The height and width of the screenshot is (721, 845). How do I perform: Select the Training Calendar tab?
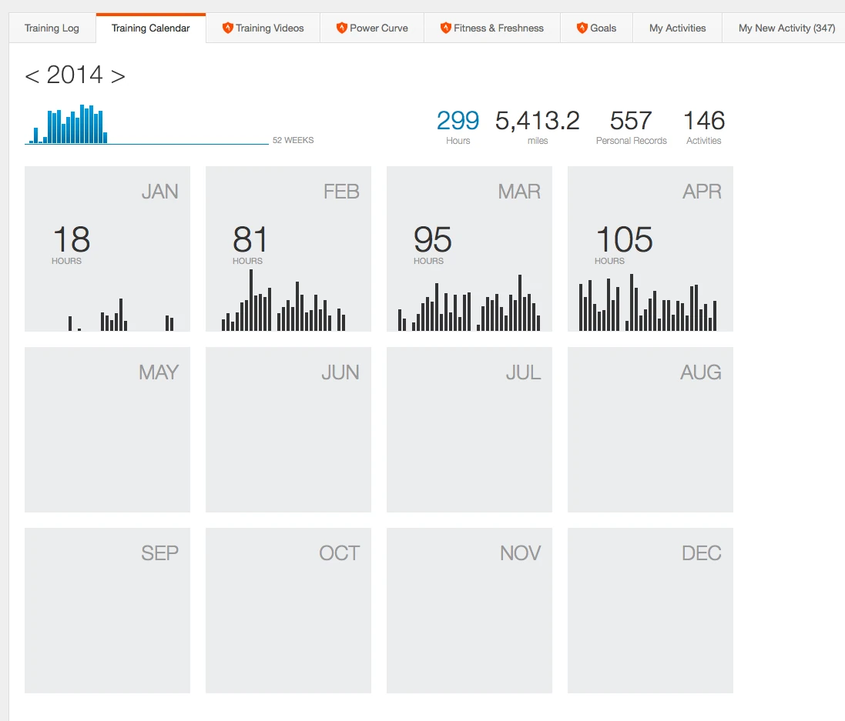click(150, 28)
